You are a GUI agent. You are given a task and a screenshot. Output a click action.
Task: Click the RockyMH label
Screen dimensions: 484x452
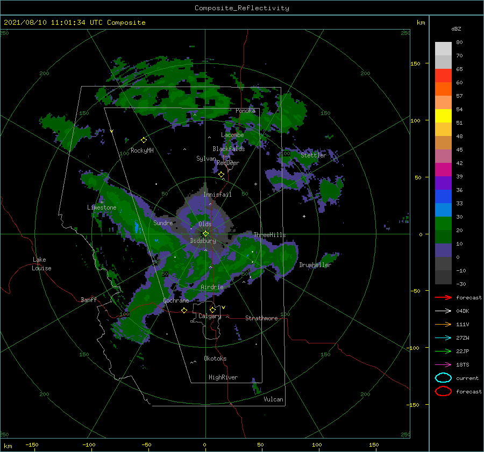142,150
